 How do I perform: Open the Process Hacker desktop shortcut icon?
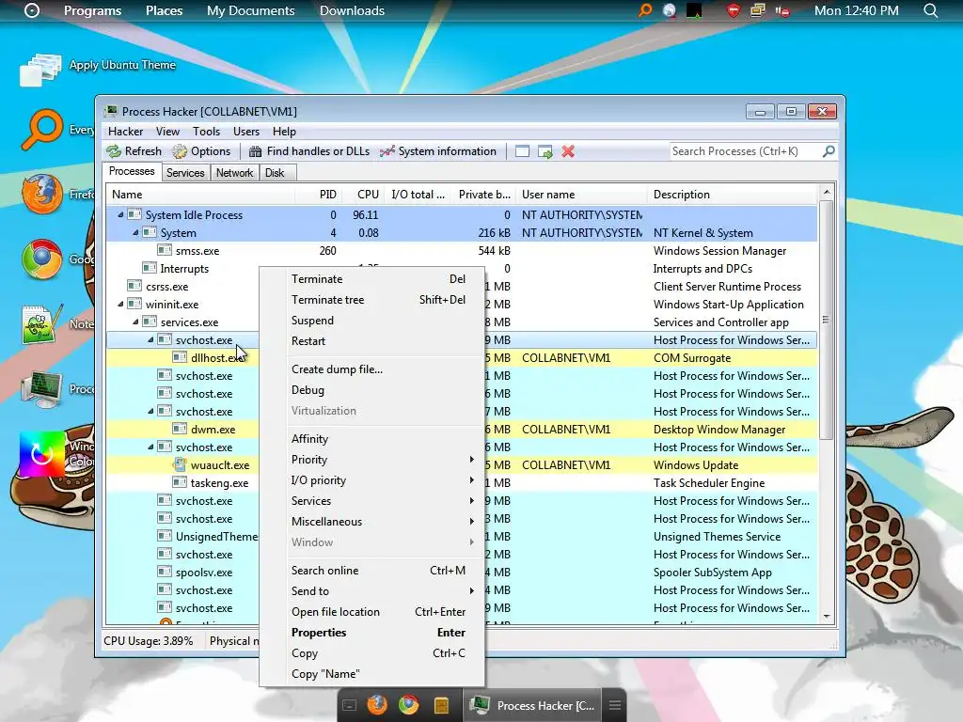[x=41, y=389]
